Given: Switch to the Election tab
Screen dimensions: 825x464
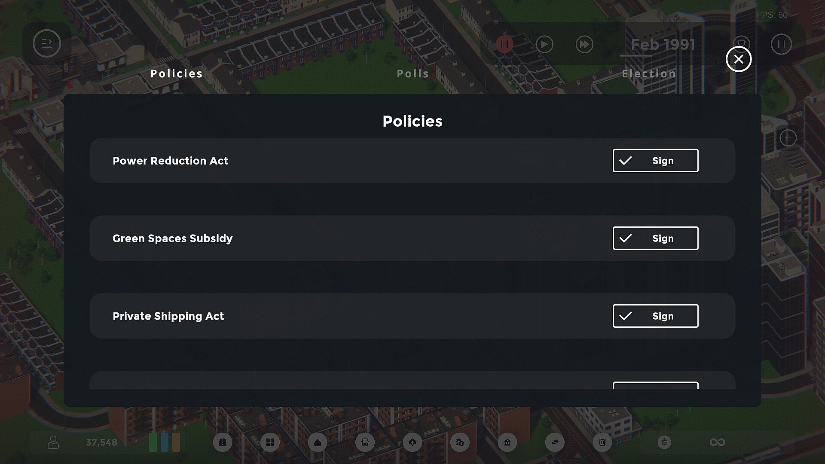Looking at the screenshot, I should pos(649,74).
